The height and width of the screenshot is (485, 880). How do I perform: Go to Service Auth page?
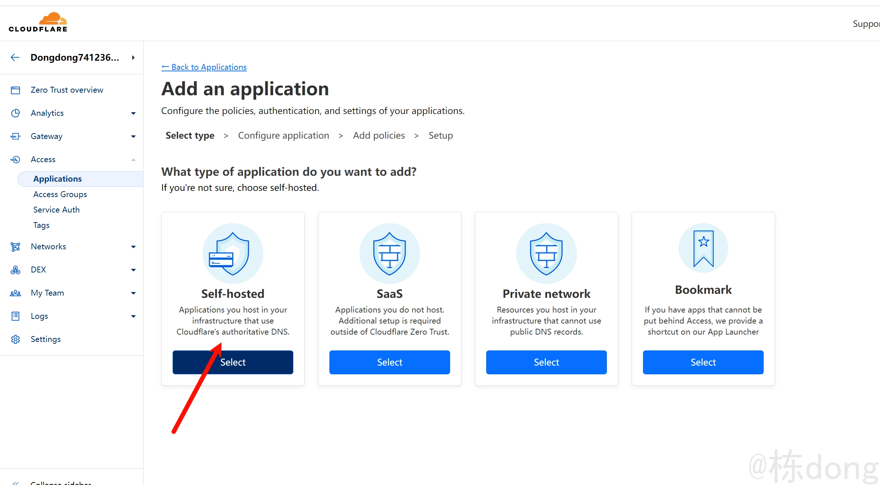56,210
